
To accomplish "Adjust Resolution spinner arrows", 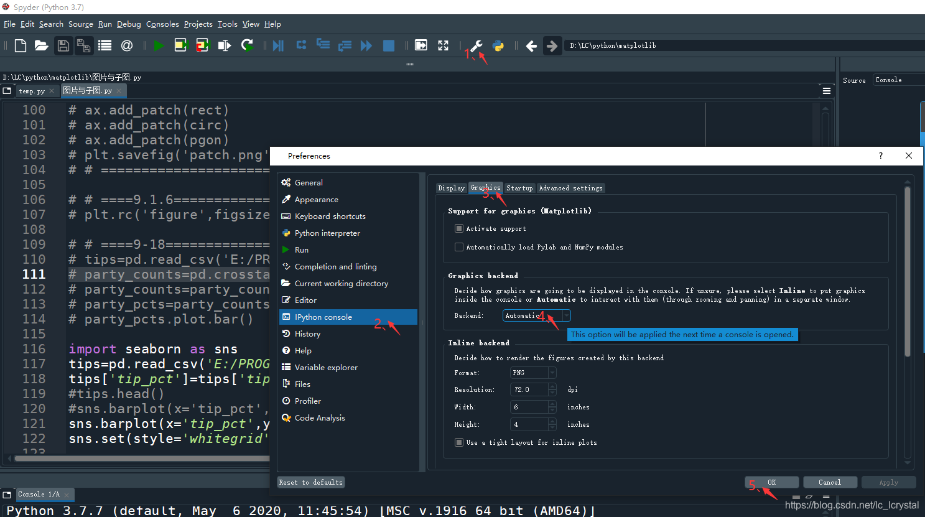I will (552, 389).
